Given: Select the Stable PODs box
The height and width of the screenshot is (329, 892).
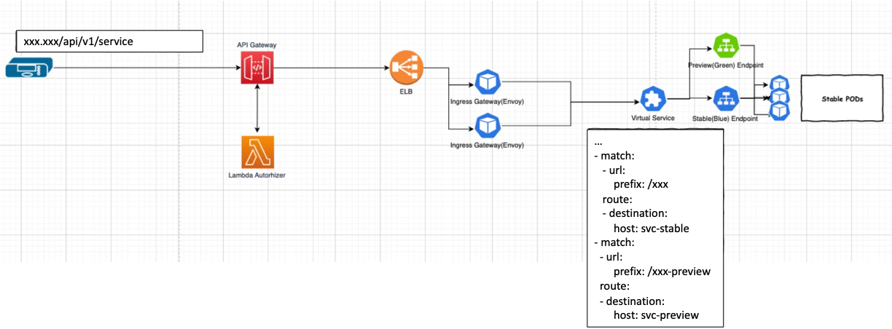Looking at the screenshot, I should click(842, 98).
